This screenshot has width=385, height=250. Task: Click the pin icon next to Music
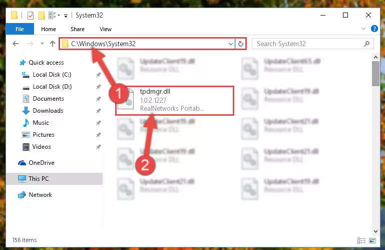coord(99,123)
